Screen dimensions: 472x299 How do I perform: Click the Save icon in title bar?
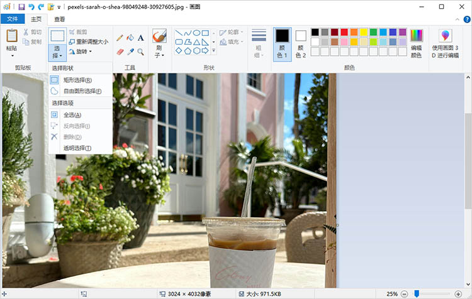pos(21,7)
